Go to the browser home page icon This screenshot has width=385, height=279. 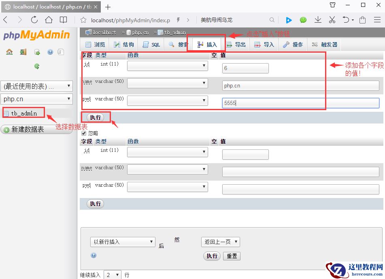(49, 20)
